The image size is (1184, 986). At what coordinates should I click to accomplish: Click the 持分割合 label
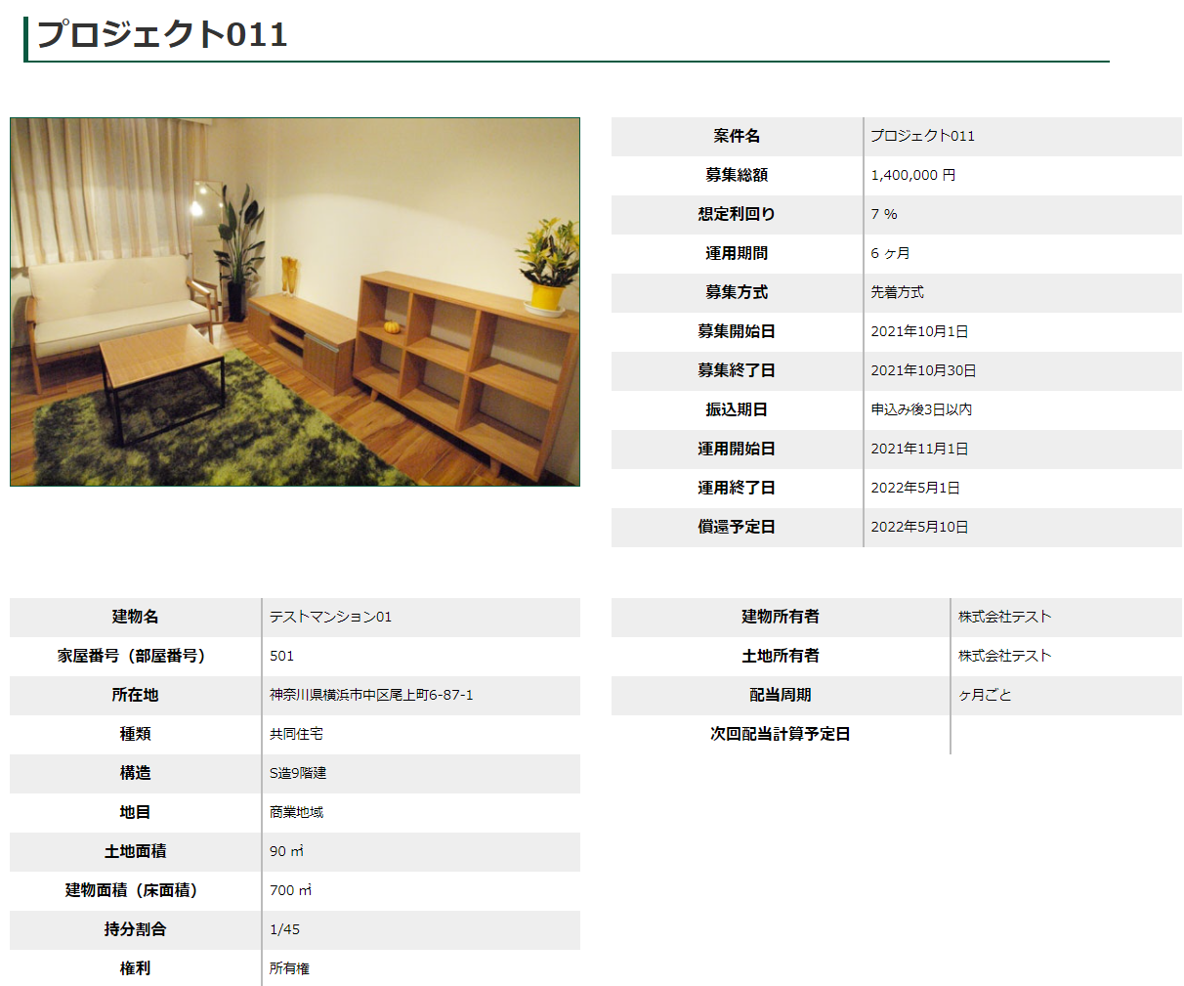(135, 929)
